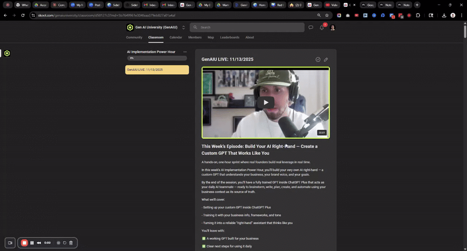Open the Chrome three-dot menu
Screen dimensions: 467x251
click(x=462, y=15)
